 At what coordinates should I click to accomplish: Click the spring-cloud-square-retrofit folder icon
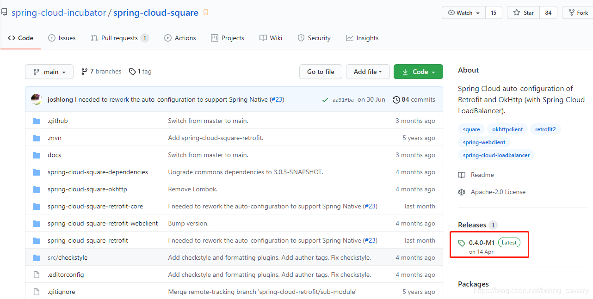click(x=37, y=241)
